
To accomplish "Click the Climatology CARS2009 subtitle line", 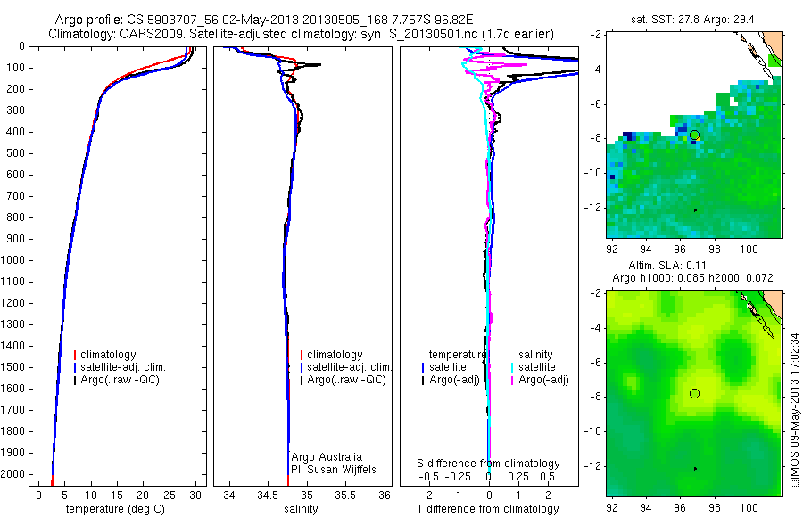I will pos(302,34).
